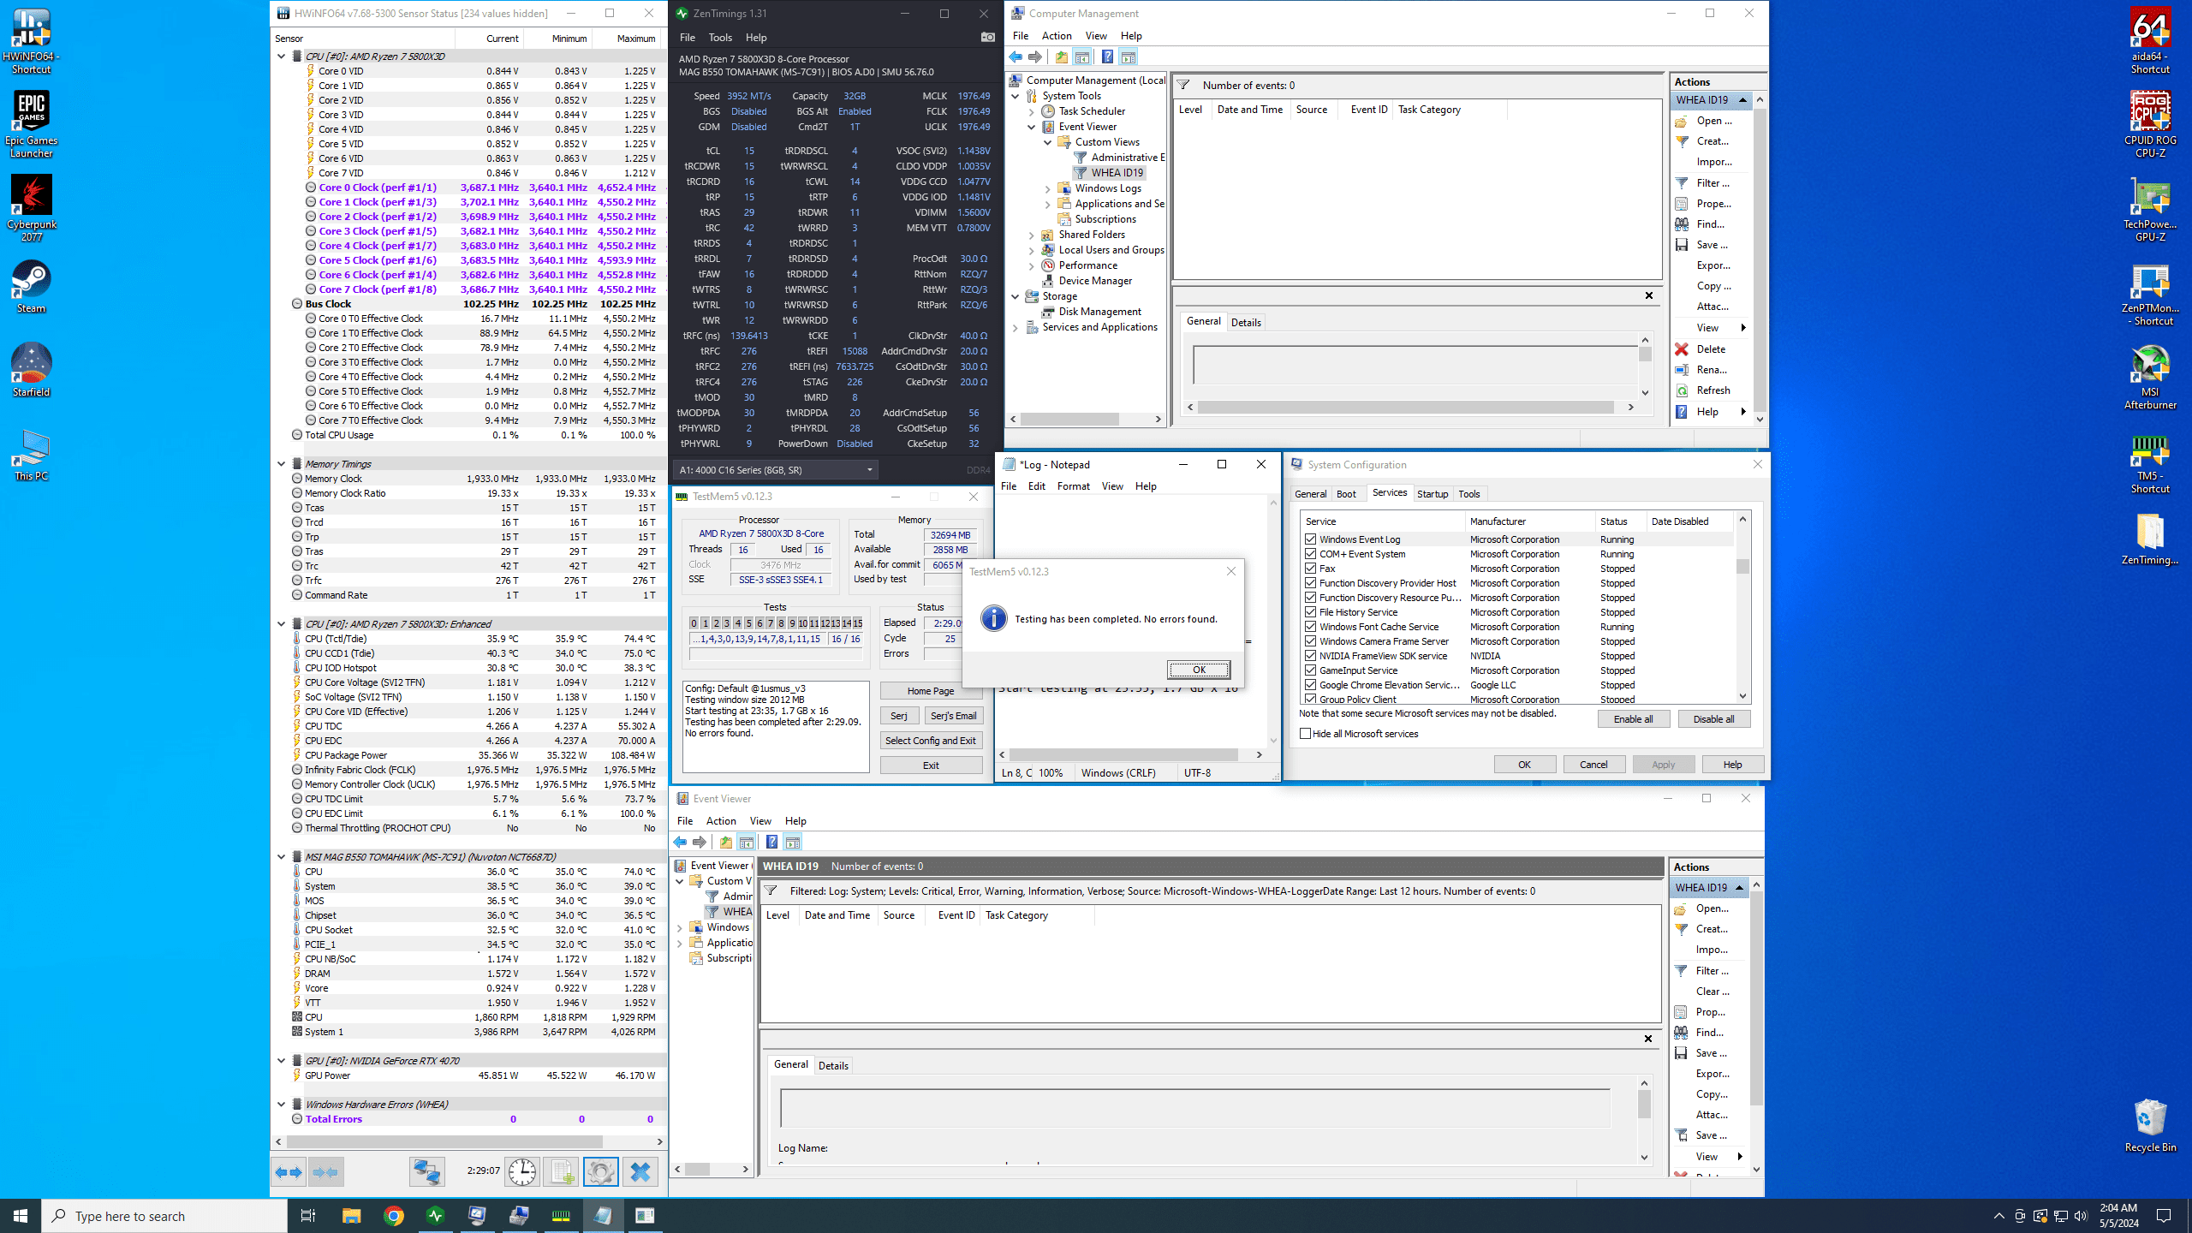The image size is (2192, 1233).
Task: Open Tools menu in ZenTimings
Action: (720, 38)
